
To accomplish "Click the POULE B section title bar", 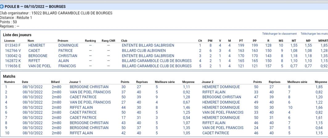I will point(164,7).
